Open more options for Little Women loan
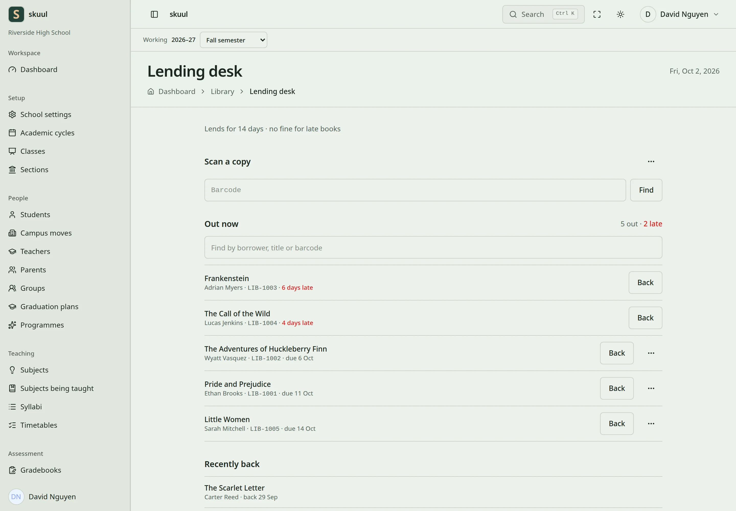 click(x=651, y=423)
